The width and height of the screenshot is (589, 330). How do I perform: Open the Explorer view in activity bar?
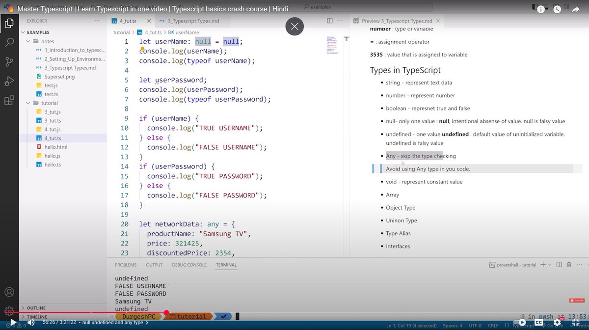pyautogui.click(x=9, y=23)
